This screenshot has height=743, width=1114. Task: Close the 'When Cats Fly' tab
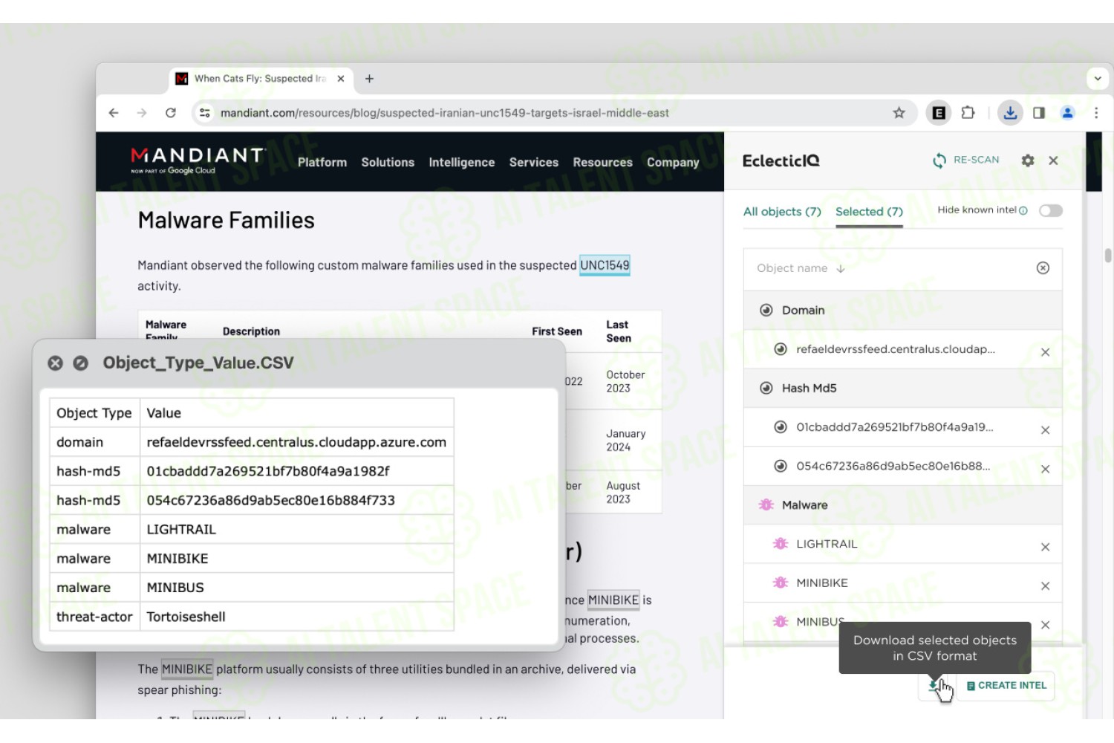pyautogui.click(x=341, y=79)
